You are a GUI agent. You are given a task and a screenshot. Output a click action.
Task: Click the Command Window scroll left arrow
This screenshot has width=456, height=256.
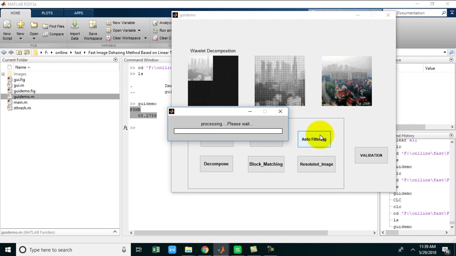(x=131, y=233)
